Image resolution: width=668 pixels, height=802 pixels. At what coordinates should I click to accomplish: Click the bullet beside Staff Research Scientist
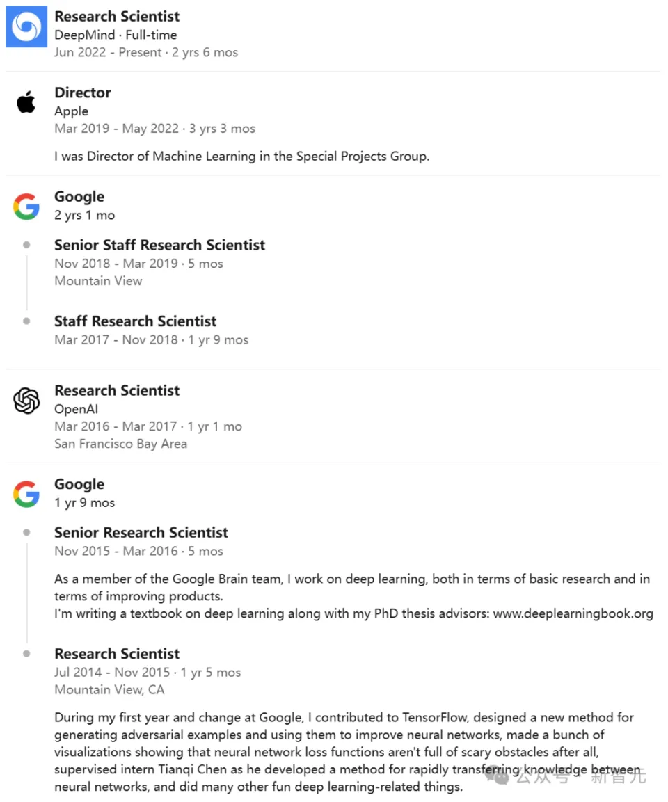tap(26, 321)
